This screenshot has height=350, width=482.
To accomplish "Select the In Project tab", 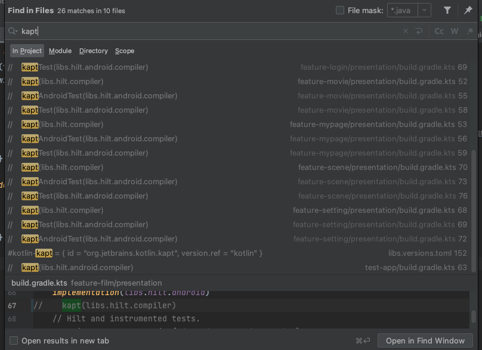I will pyautogui.click(x=27, y=51).
